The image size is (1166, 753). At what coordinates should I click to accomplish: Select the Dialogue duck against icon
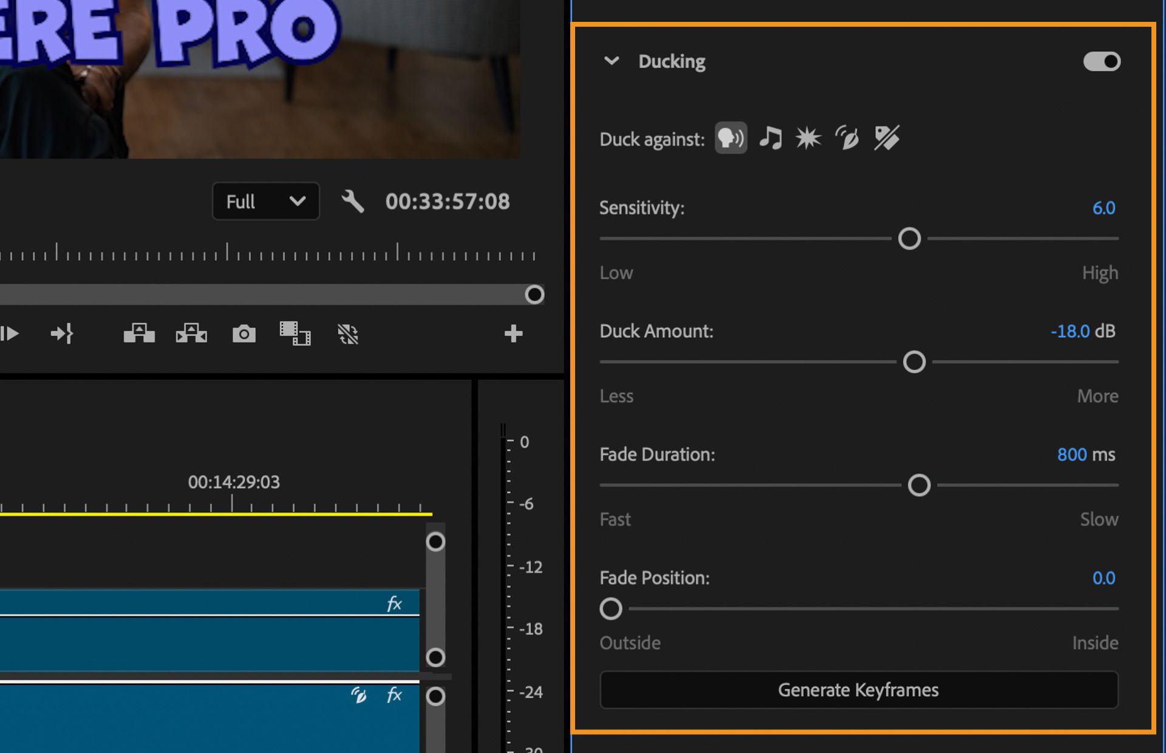tap(731, 138)
